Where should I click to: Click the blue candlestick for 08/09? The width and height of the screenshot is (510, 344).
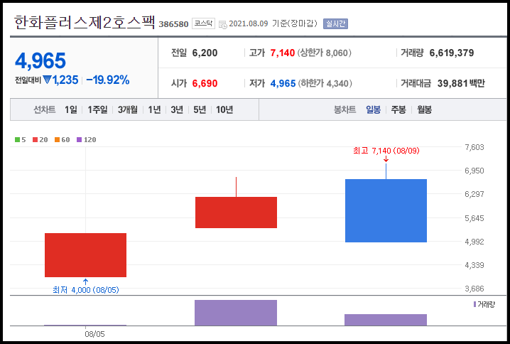(x=386, y=210)
